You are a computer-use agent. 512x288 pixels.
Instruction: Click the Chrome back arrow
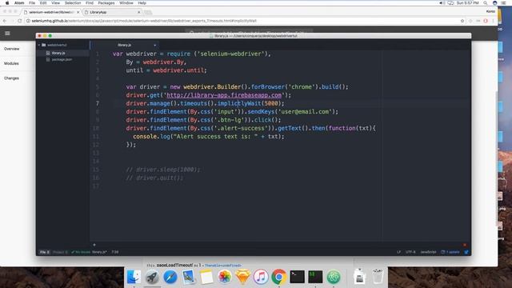point(5,21)
